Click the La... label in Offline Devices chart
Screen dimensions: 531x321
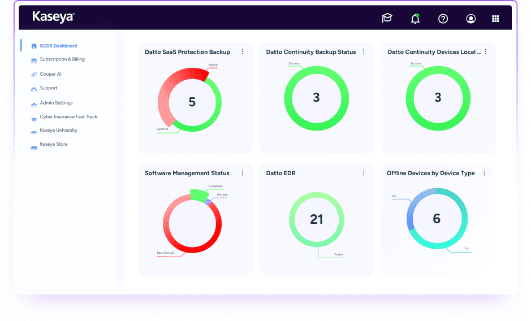pyautogui.click(x=468, y=248)
